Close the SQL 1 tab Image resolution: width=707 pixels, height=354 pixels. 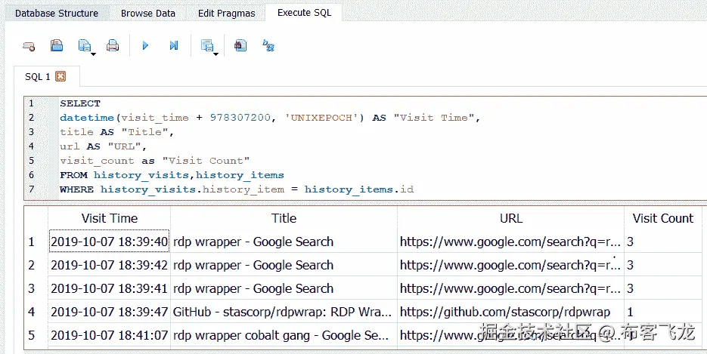click(60, 76)
